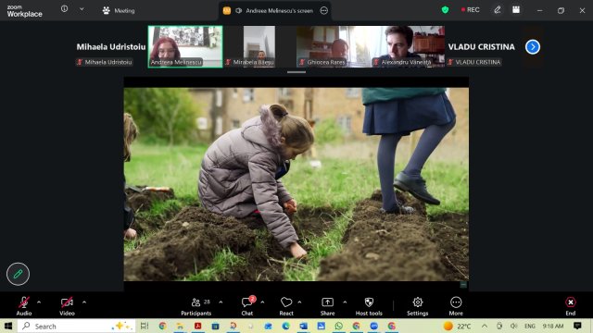
Task: Open Task View on the taskbar
Action: (145, 326)
